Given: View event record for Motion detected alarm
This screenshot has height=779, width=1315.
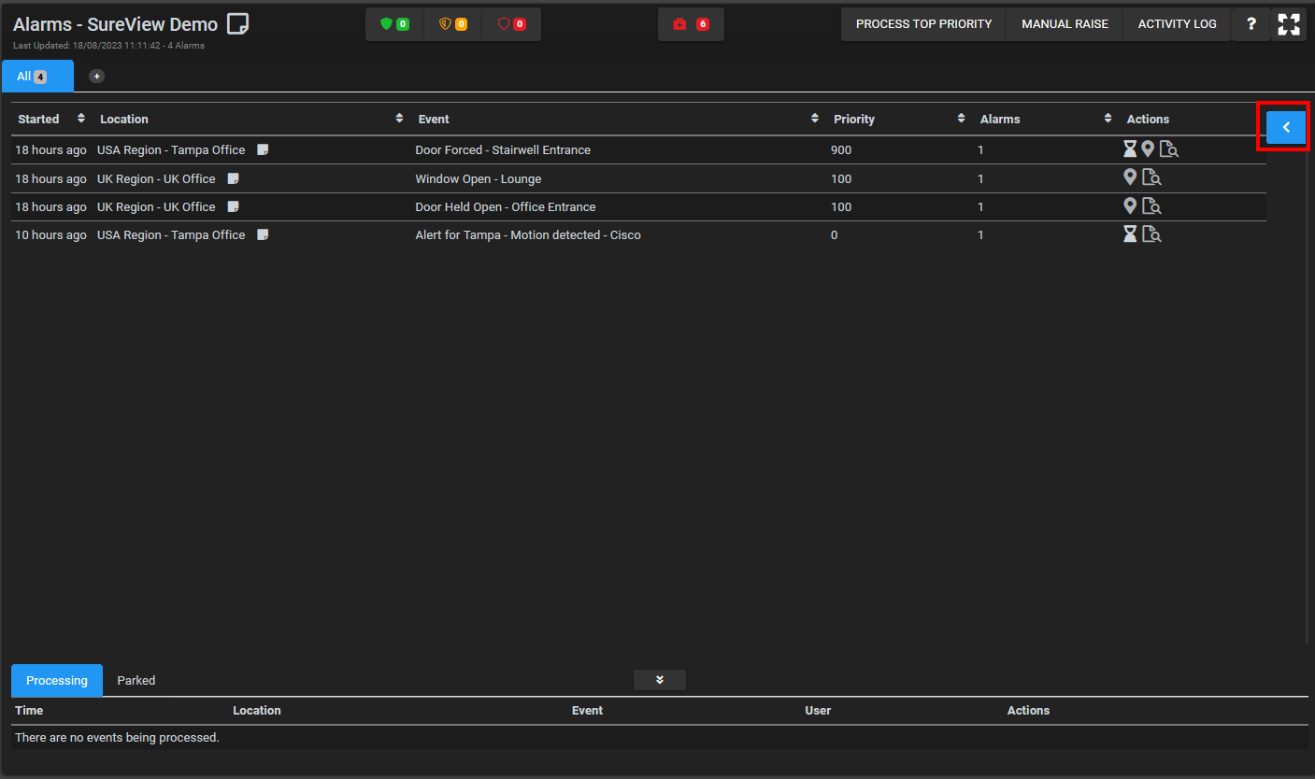Looking at the screenshot, I should click(x=1151, y=234).
